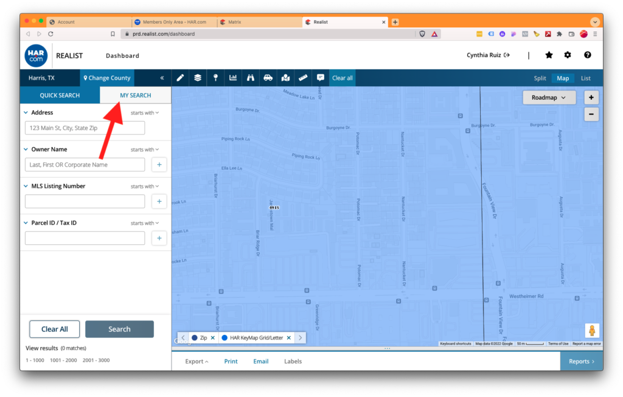
Task: Select the pencil draw tool
Action: (180, 78)
